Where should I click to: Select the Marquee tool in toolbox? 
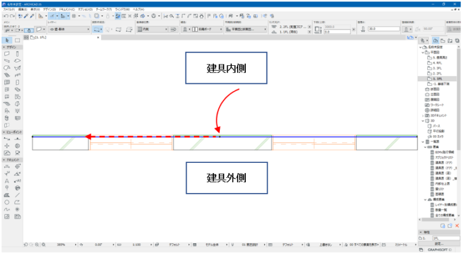(x=18, y=40)
